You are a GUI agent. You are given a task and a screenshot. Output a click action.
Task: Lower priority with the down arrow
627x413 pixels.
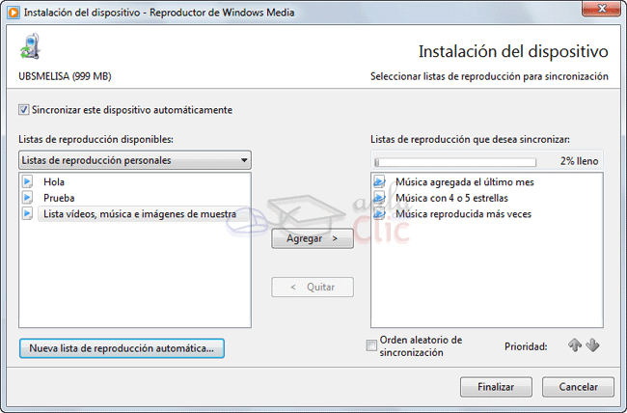coord(592,345)
